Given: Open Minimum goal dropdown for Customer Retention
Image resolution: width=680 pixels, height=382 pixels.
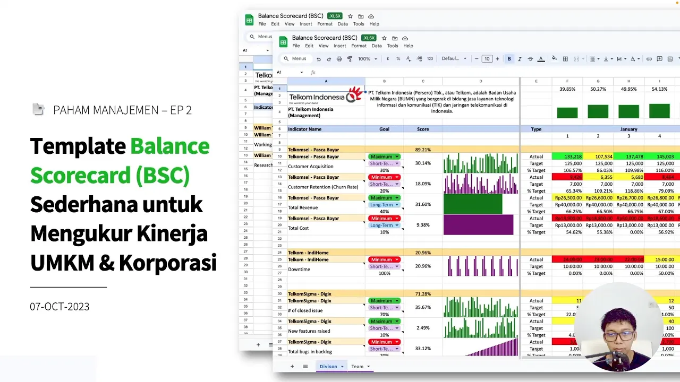Looking at the screenshot, I should (x=384, y=177).
